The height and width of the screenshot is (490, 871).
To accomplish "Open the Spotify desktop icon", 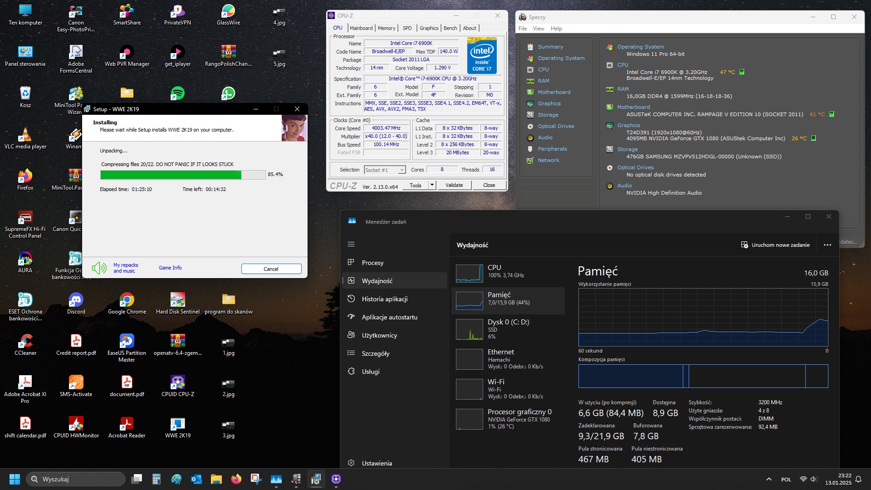I will point(177,93).
